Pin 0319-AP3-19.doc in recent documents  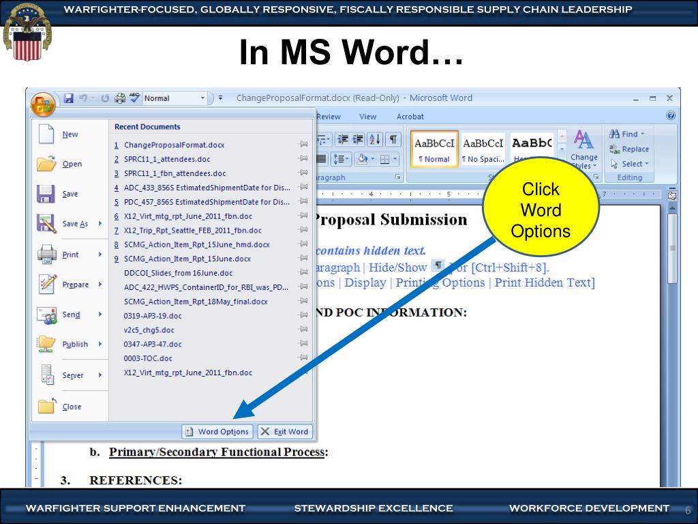pyautogui.click(x=303, y=315)
